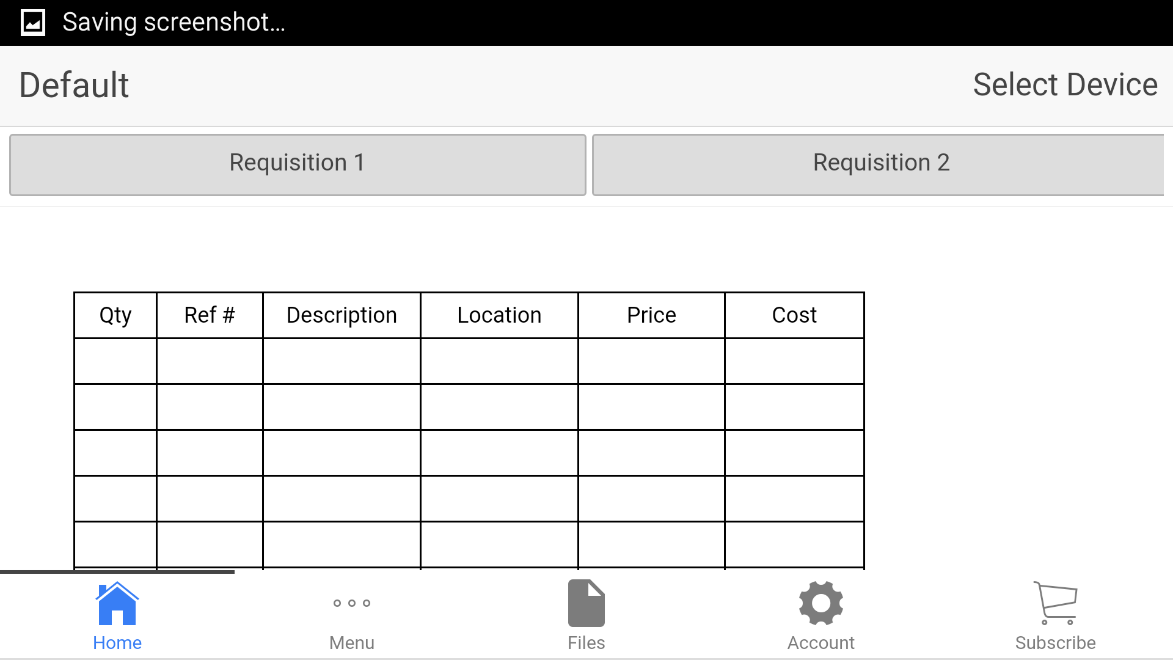Click the first empty Qty cell
Viewport: 1173px width, 660px height.
115,361
